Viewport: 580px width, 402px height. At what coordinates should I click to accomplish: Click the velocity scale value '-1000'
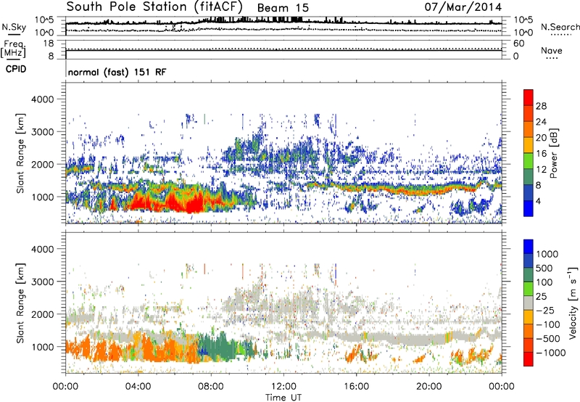click(x=550, y=353)
